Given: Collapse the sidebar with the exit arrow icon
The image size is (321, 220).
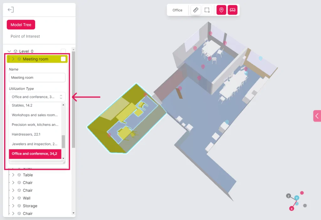Looking at the screenshot, I should 11,10.
